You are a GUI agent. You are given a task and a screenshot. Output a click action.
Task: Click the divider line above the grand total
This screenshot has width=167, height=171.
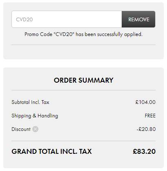coord(83,141)
